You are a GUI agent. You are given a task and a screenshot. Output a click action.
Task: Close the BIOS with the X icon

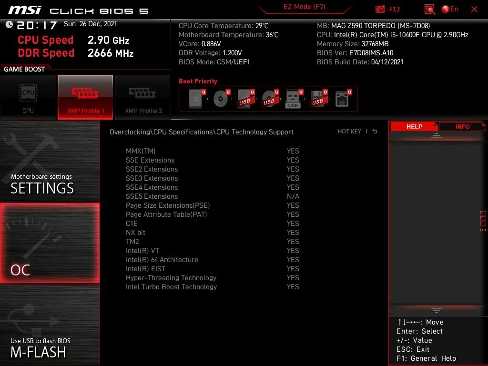pos(474,10)
